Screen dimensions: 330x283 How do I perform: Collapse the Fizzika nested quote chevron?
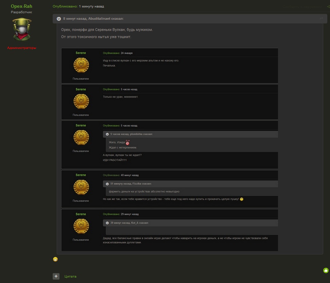pos(107,184)
